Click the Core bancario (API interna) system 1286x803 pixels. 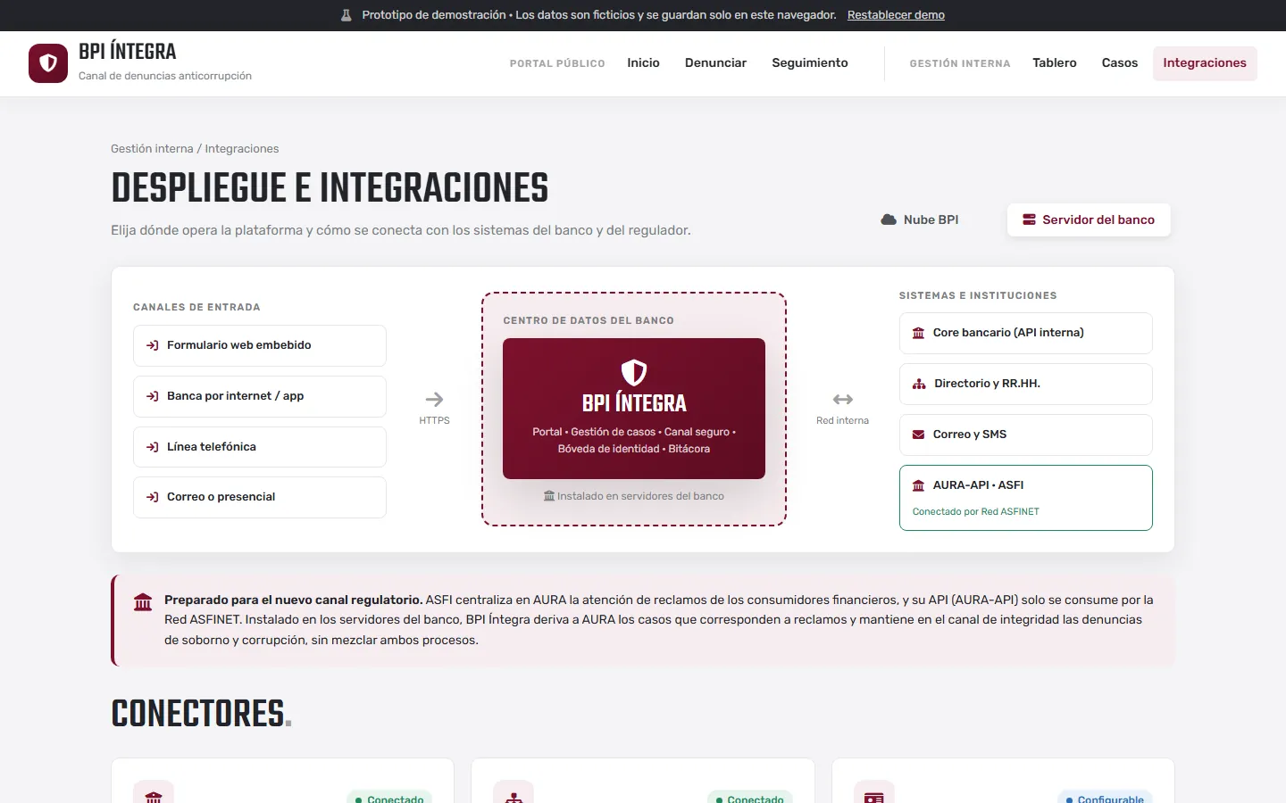(x=1026, y=333)
